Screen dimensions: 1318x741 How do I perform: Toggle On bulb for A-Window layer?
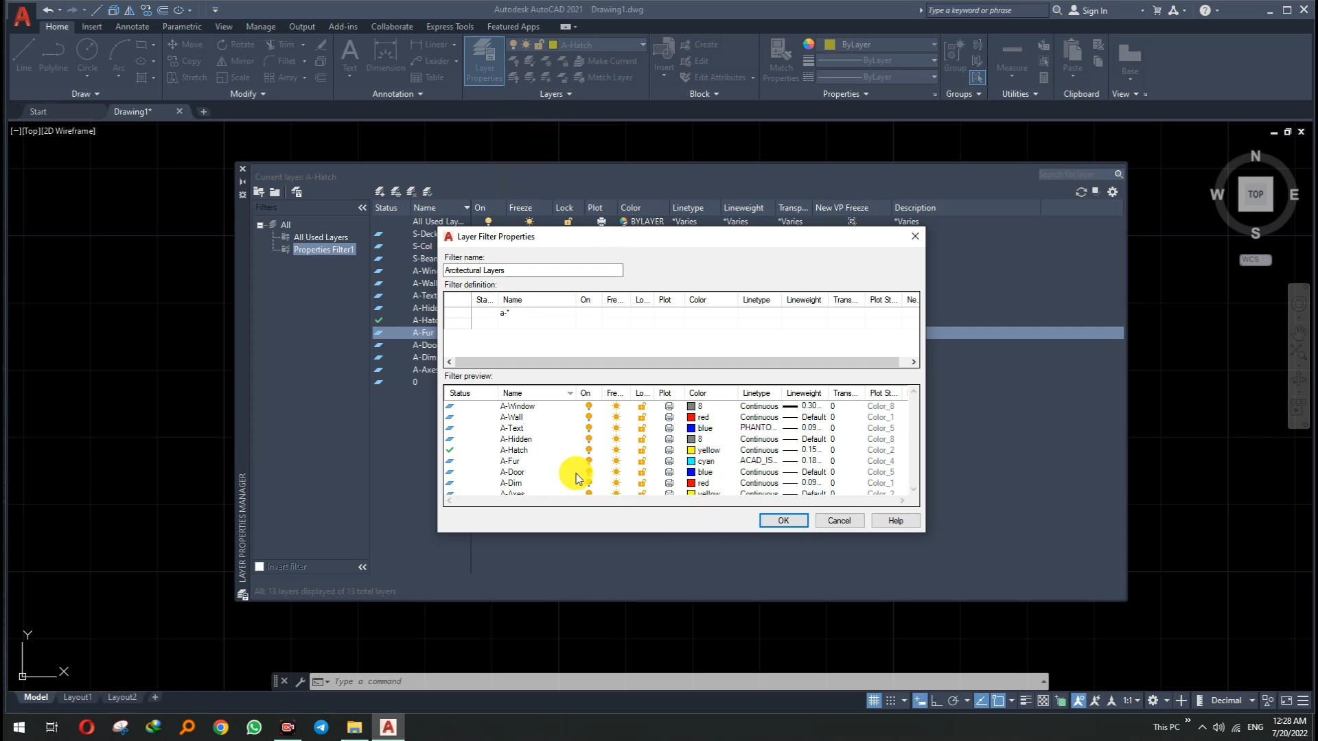588,406
